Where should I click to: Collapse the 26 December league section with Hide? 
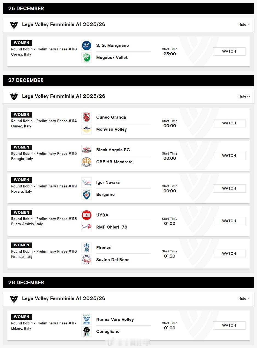click(x=244, y=25)
